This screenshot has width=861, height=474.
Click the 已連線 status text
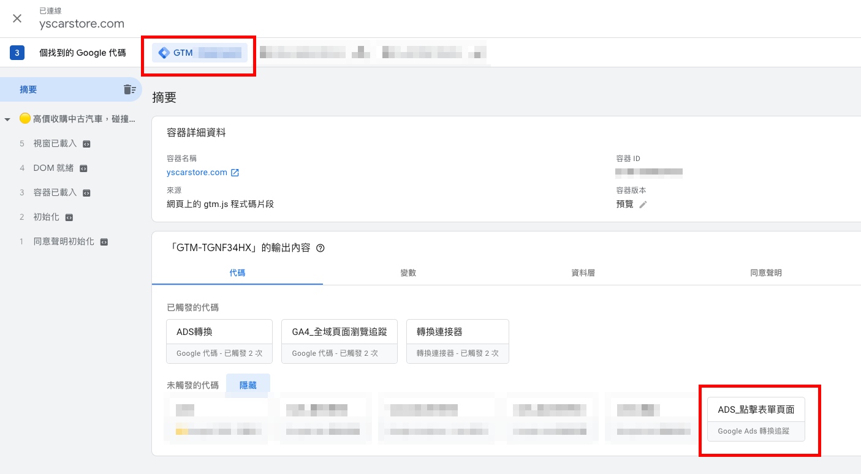[50, 11]
